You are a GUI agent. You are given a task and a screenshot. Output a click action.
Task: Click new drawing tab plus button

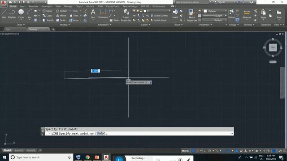pos(53,30)
